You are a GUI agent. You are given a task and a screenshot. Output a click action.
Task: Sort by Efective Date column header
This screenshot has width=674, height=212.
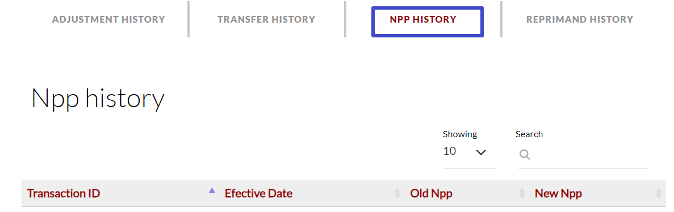click(x=258, y=193)
